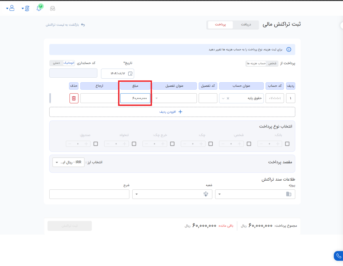Click the red trash delete row icon

[x=74, y=98]
